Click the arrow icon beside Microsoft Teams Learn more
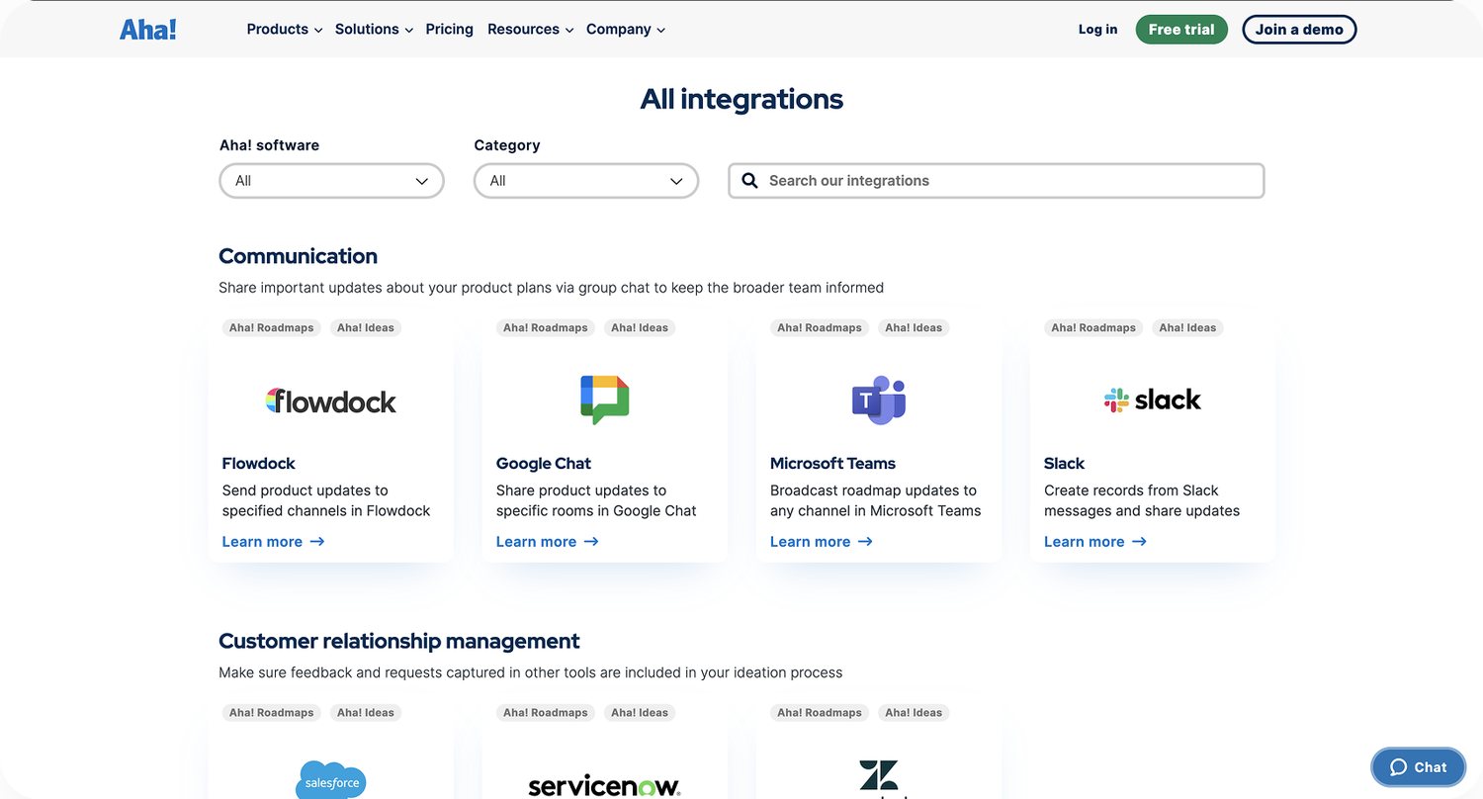This screenshot has height=799, width=1483. click(865, 542)
